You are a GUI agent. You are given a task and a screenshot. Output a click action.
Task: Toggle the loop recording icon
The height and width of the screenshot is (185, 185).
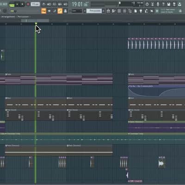point(65,4)
